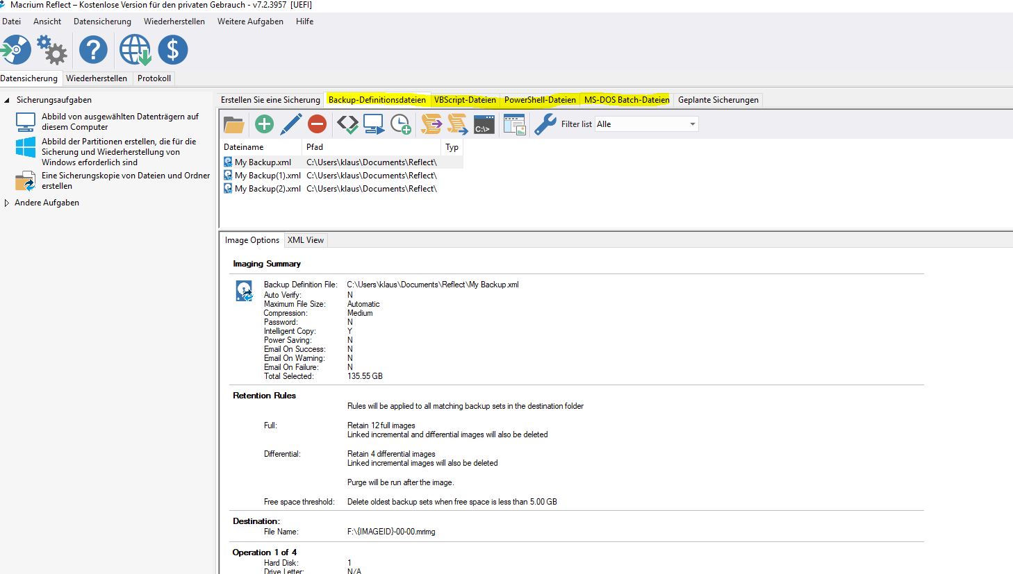Screen dimensions: 1013x574
Task: Select Datensicherung tab below main toolbar
Action: pos(29,78)
